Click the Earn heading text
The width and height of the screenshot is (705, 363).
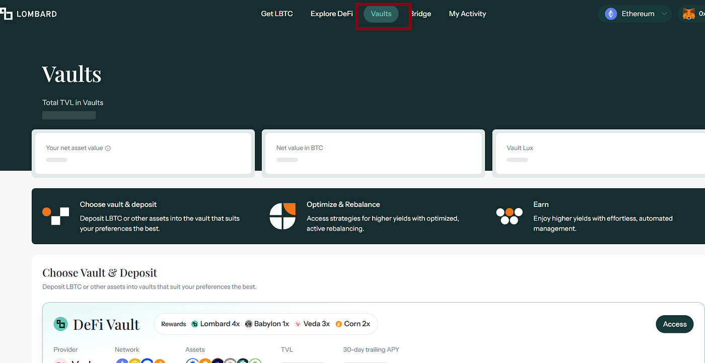click(x=541, y=204)
